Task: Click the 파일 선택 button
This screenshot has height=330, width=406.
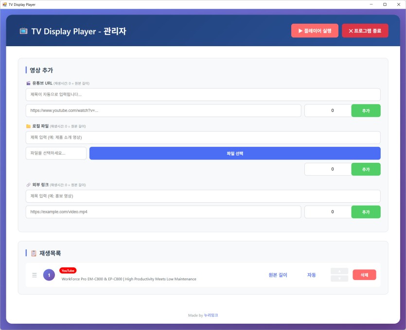Action: click(234, 153)
